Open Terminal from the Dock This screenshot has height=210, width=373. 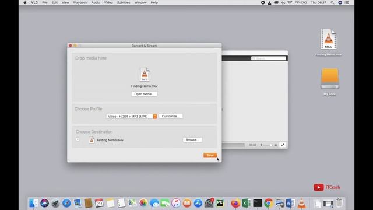point(258,203)
